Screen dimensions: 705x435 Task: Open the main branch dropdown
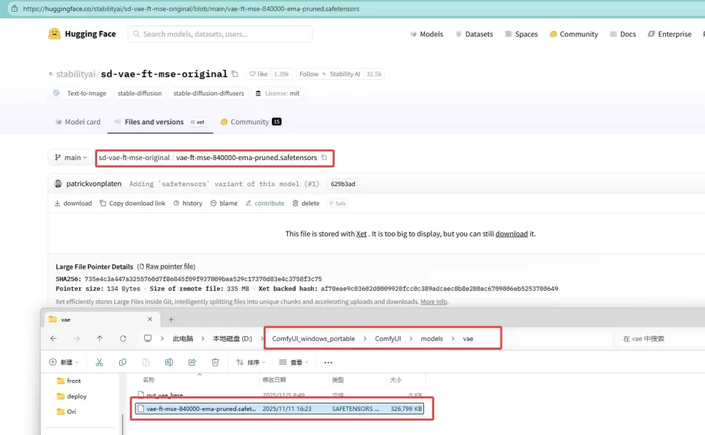71,157
